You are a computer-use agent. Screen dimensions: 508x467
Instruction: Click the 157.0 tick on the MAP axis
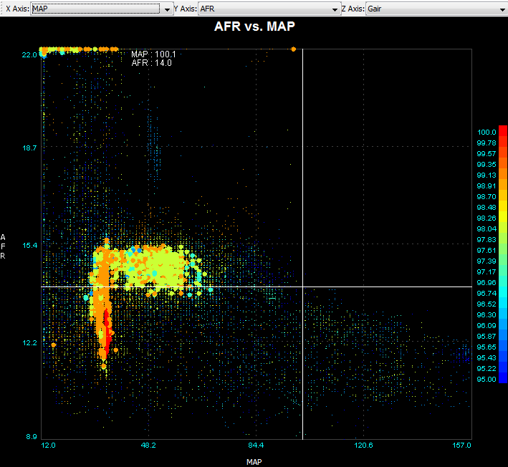[x=461, y=446]
